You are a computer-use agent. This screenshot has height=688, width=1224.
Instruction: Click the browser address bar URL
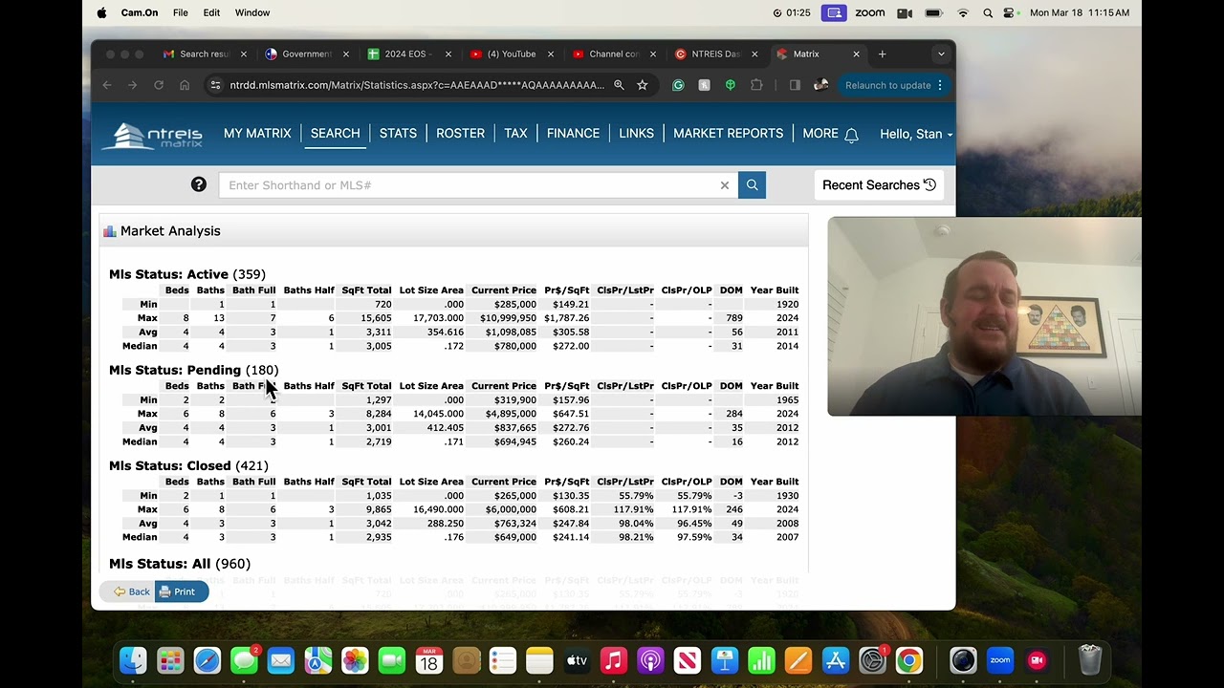click(417, 85)
